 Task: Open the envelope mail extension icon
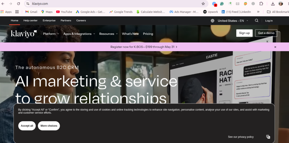pyautogui.click(x=238, y=4)
